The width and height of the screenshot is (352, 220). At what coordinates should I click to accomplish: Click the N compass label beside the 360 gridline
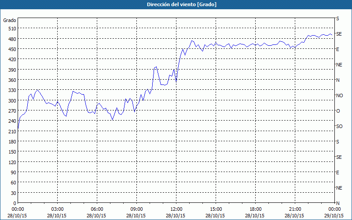coord(338,80)
